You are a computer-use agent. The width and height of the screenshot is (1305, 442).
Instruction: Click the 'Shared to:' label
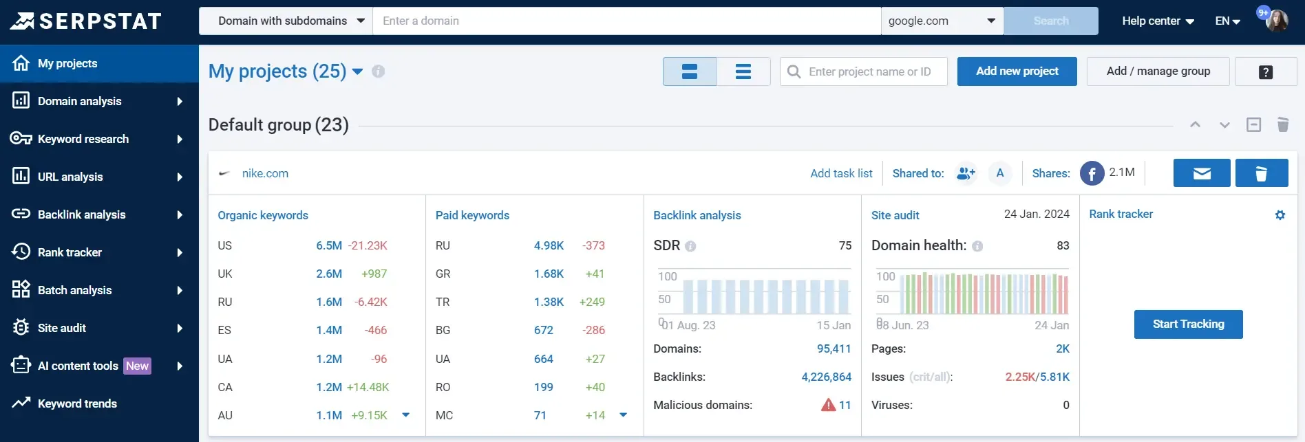918,173
